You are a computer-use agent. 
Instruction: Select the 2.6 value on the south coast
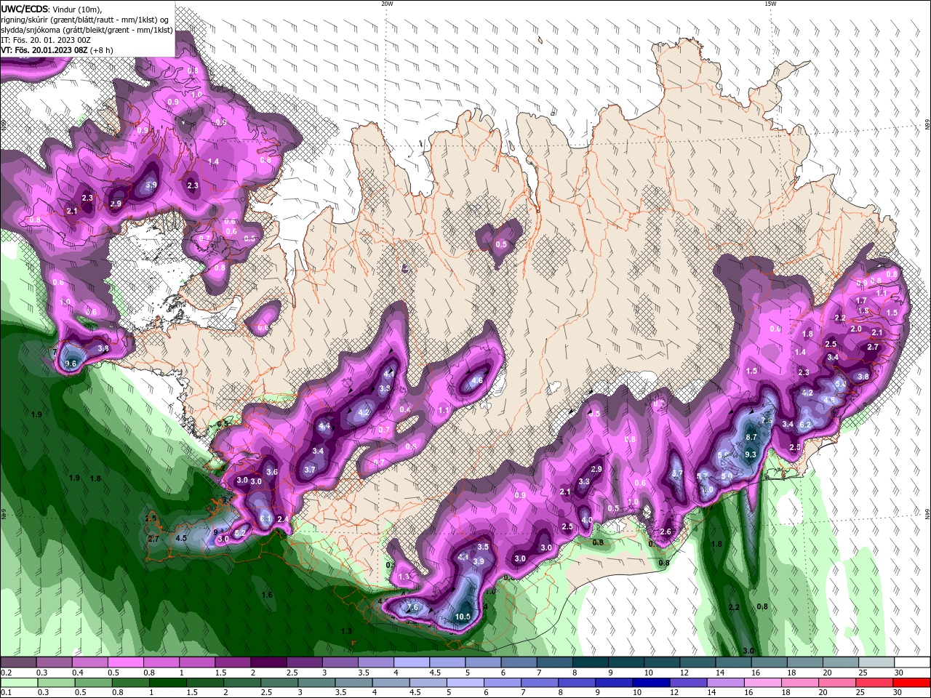666,532
